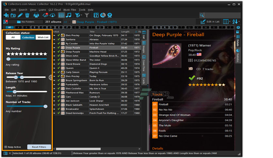Click the green owned checkmark next to #92
This screenshot has height=158, width=273.
click(x=192, y=78)
